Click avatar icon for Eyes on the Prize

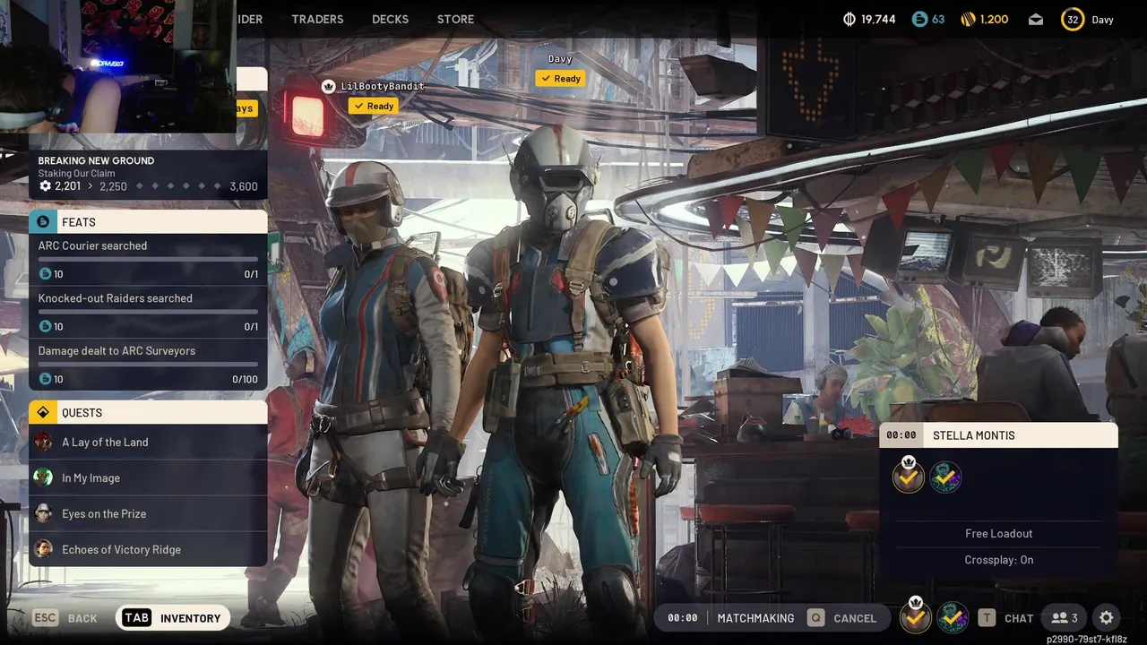click(43, 513)
